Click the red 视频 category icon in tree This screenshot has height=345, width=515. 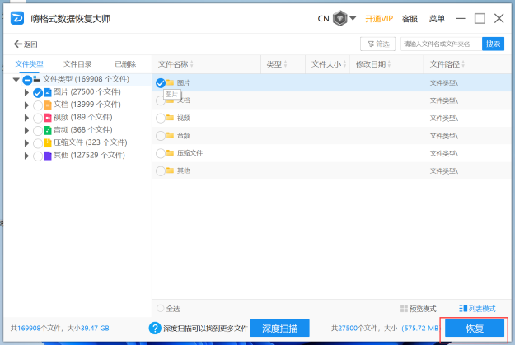48,118
